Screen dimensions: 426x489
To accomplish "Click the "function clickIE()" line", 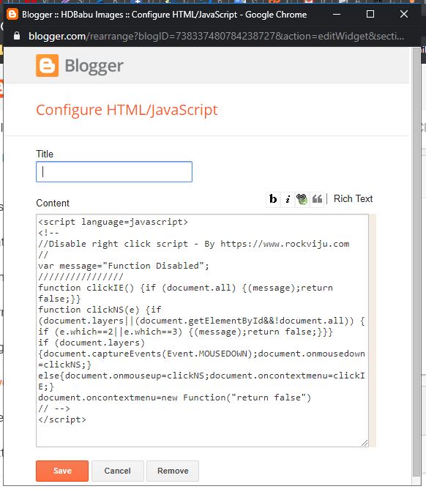I will click(185, 293).
